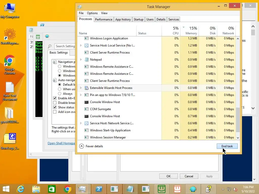Select Always auto-navigate radio option
The width and height of the screenshot is (259, 194).
[60, 93]
